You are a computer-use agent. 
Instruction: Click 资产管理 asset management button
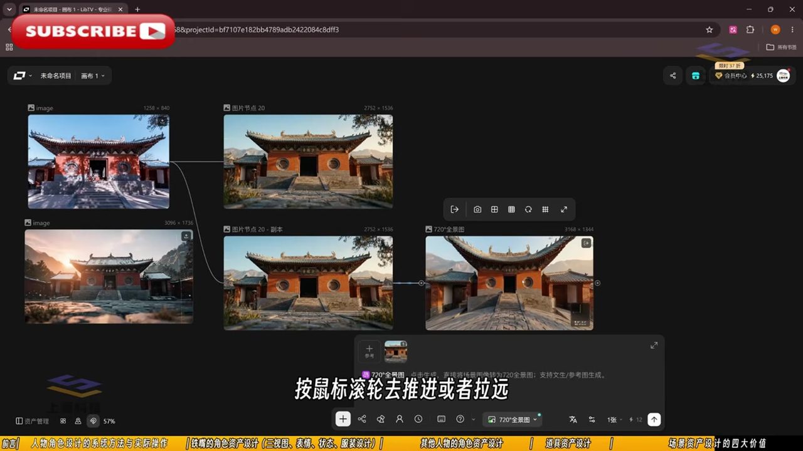pos(33,421)
